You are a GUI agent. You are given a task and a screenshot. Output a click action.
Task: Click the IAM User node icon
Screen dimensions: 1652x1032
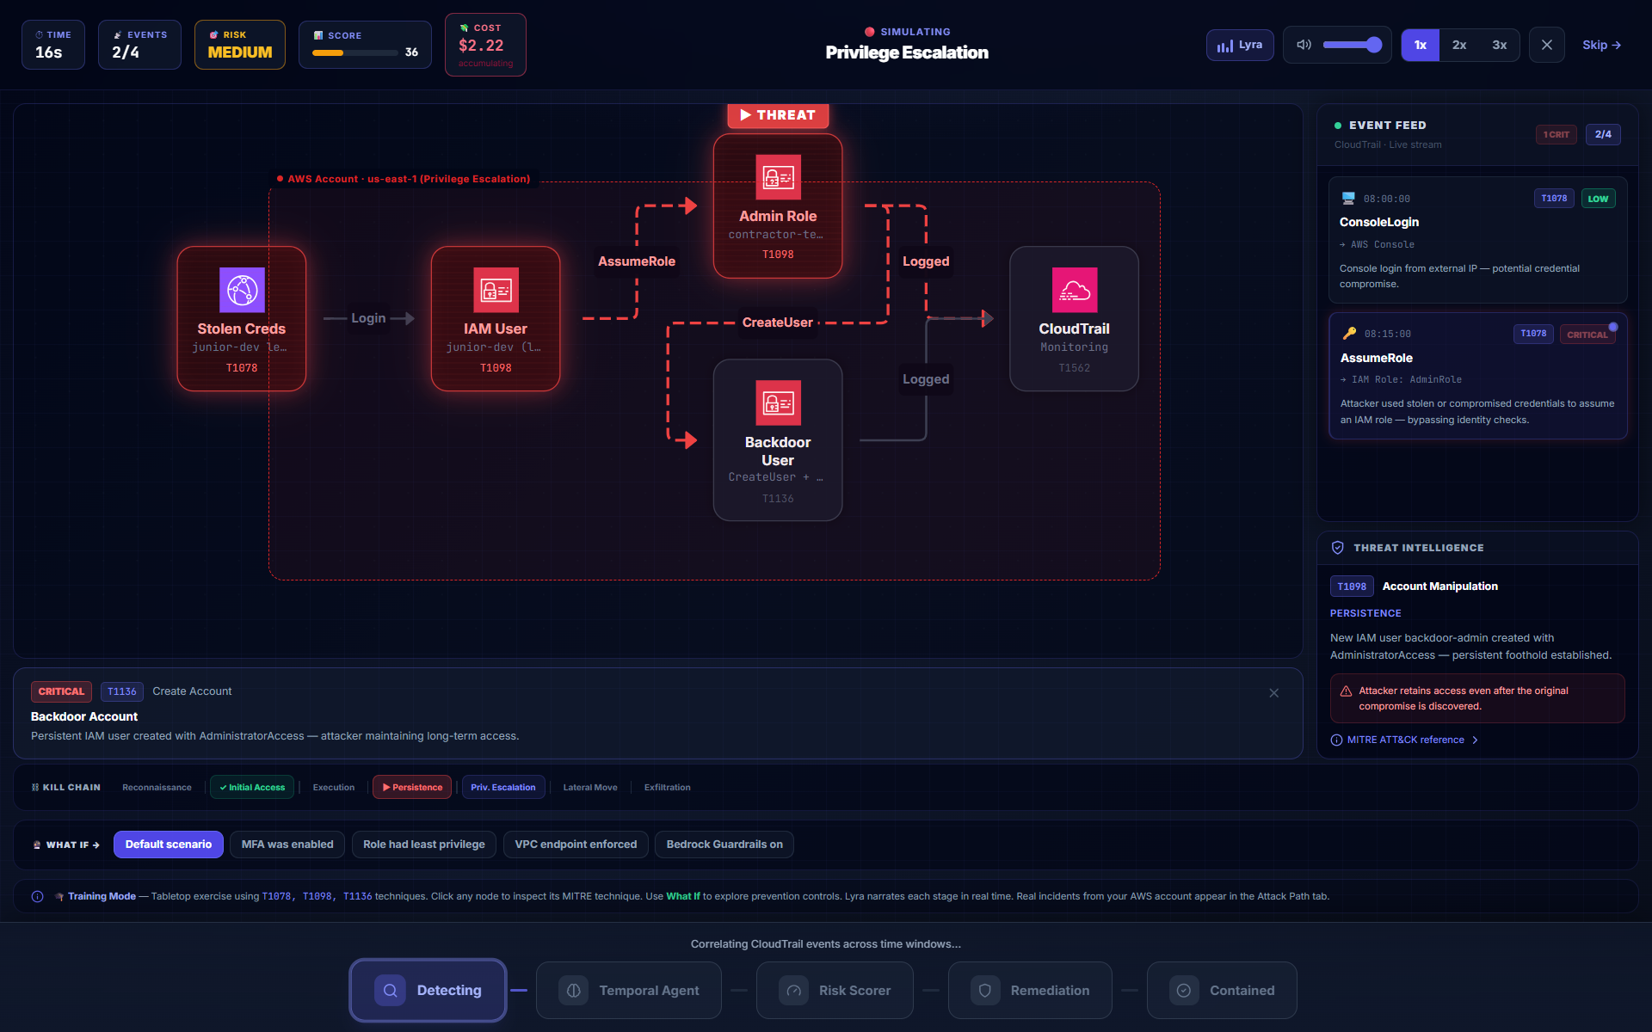click(496, 290)
